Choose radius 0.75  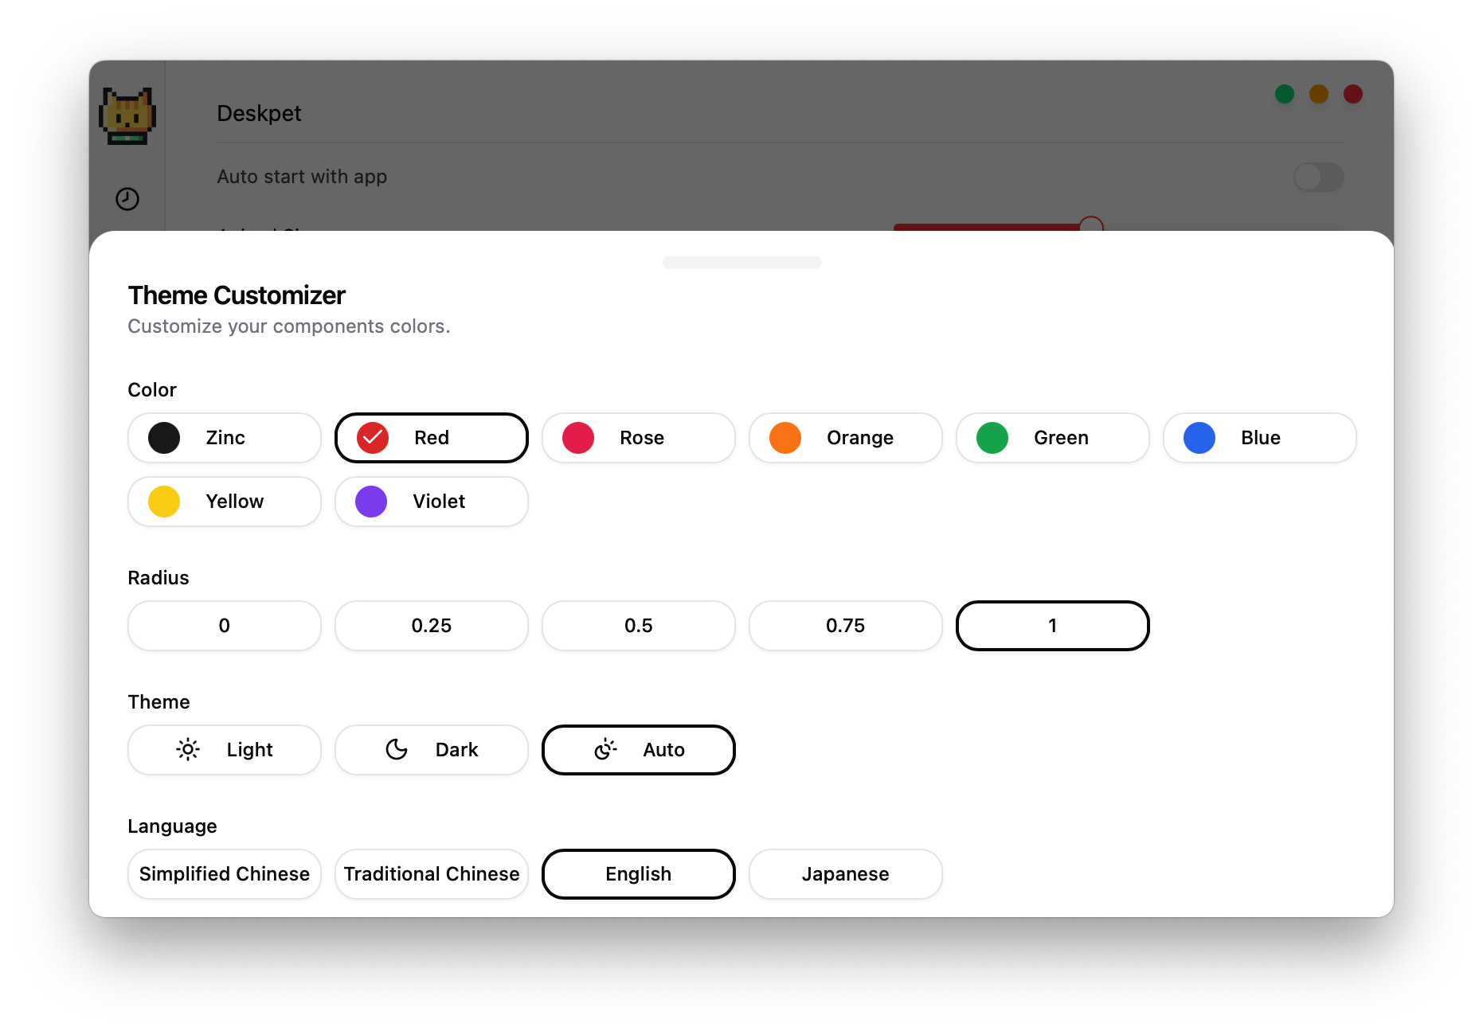pos(846,626)
